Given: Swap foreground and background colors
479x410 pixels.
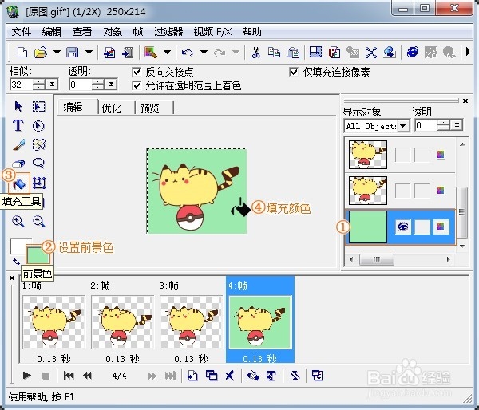Looking at the screenshot, I should tap(16, 262).
